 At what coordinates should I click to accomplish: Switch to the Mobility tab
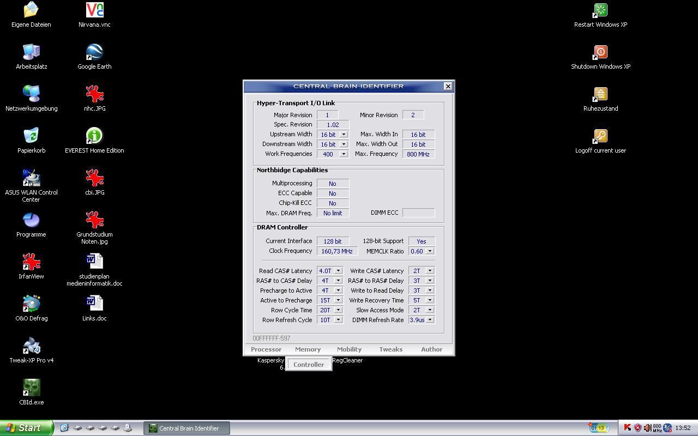[x=349, y=349]
